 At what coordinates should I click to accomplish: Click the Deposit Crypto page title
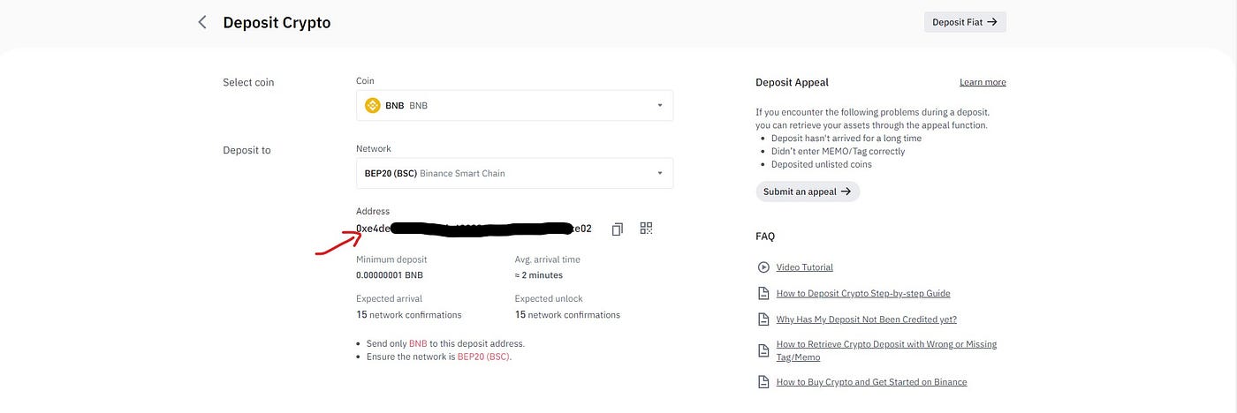pyautogui.click(x=277, y=22)
